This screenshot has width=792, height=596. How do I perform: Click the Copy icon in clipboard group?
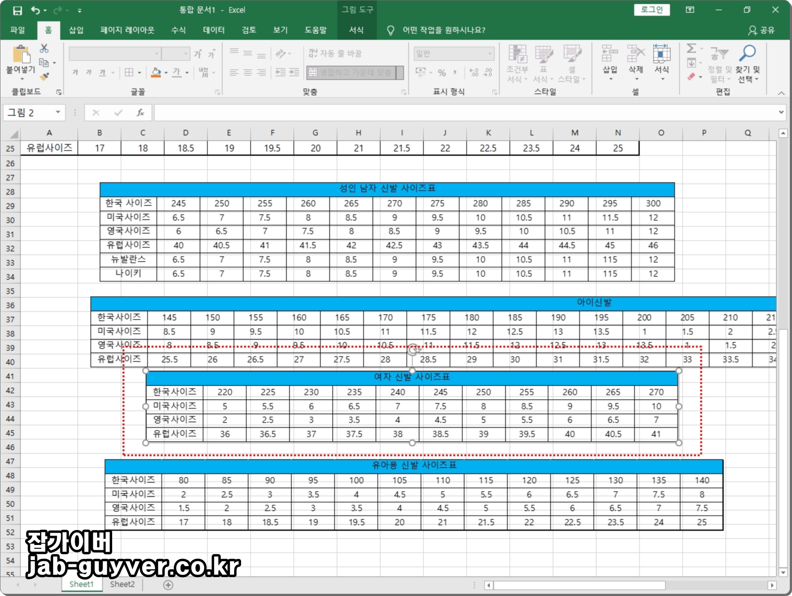pyautogui.click(x=44, y=62)
